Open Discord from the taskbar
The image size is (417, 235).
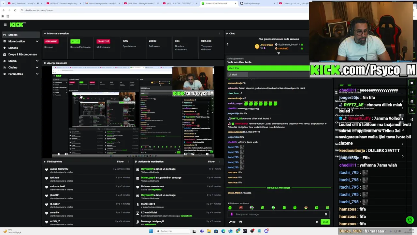click(266, 231)
